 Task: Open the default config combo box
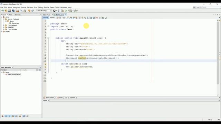[44, 11]
